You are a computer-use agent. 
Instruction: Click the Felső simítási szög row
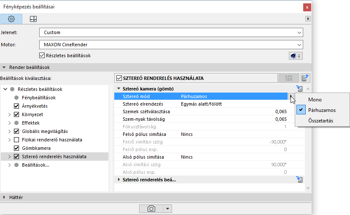(210, 142)
